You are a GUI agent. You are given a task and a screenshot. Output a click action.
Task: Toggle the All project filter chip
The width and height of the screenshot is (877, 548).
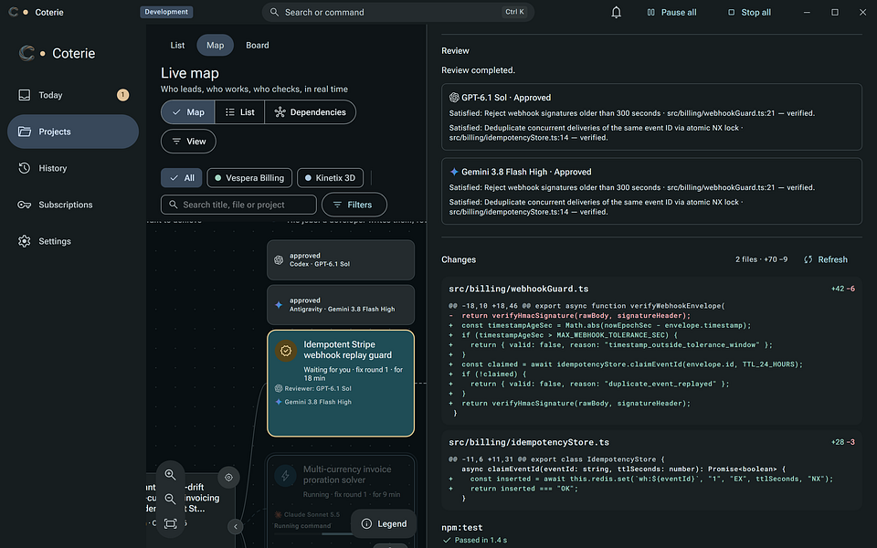click(x=182, y=178)
